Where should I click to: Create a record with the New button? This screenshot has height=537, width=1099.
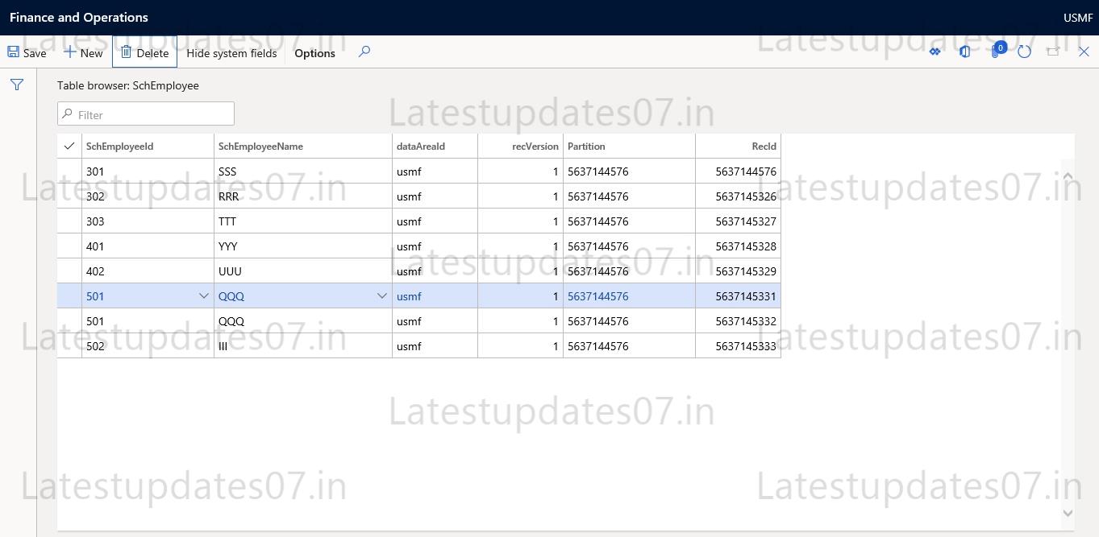(x=83, y=52)
